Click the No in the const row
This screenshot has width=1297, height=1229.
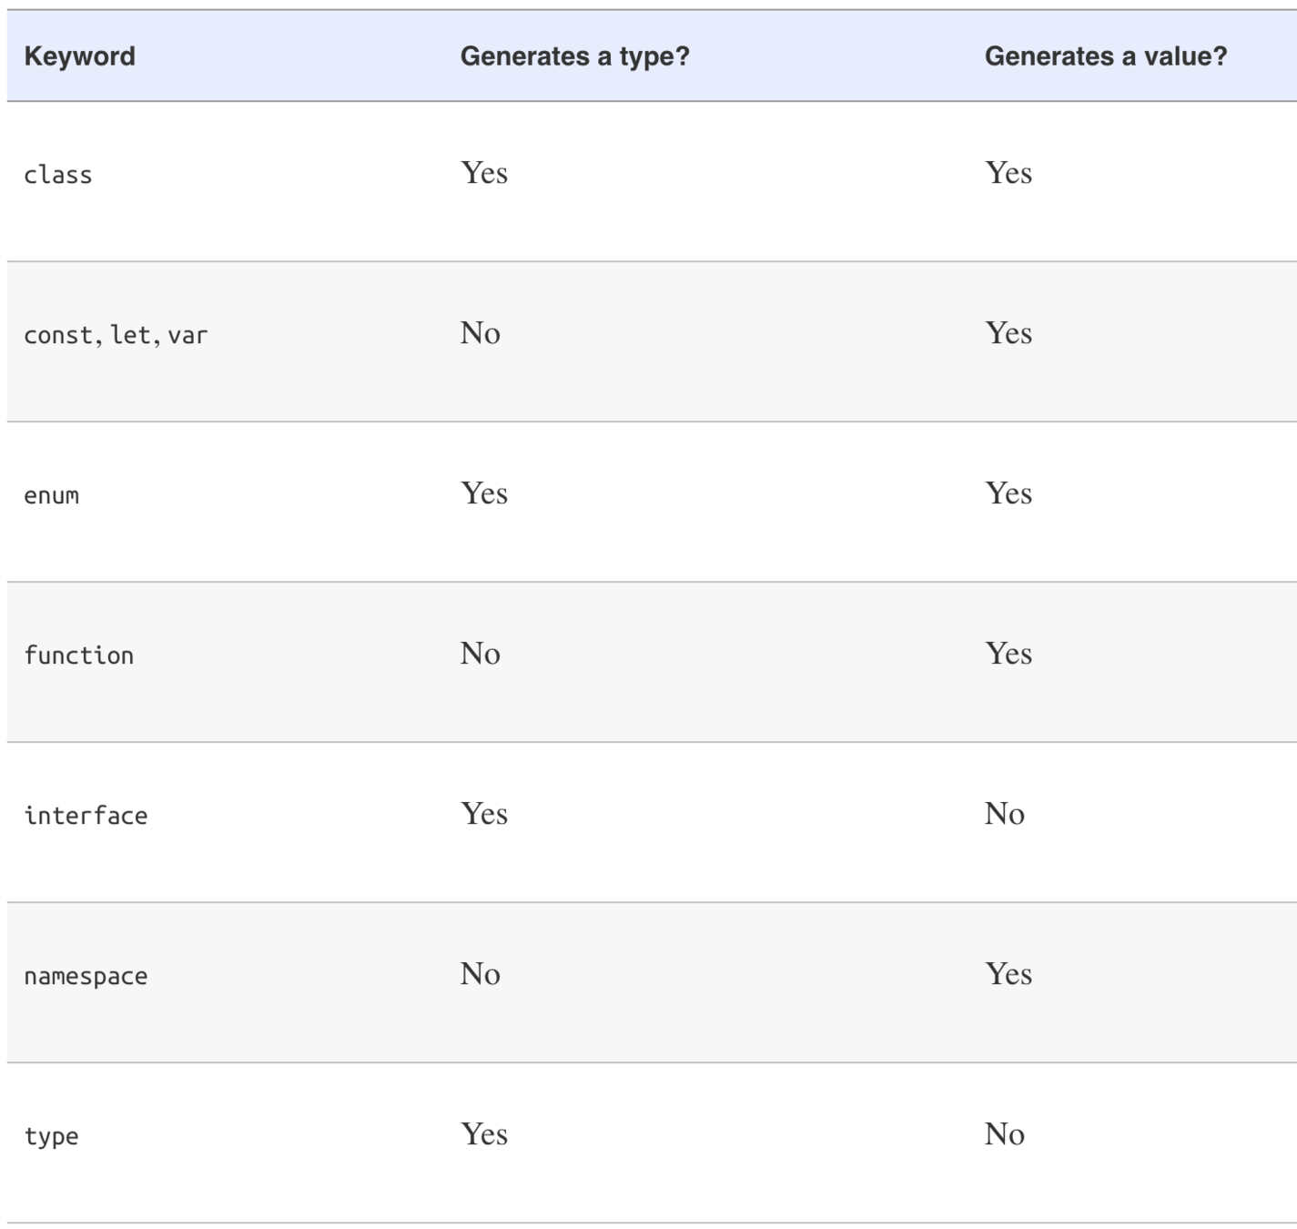coord(480,333)
